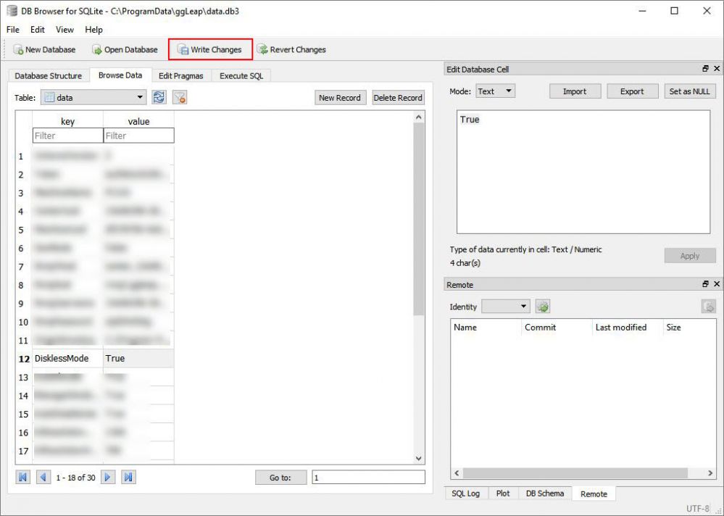Jump to last page of records

point(128,478)
